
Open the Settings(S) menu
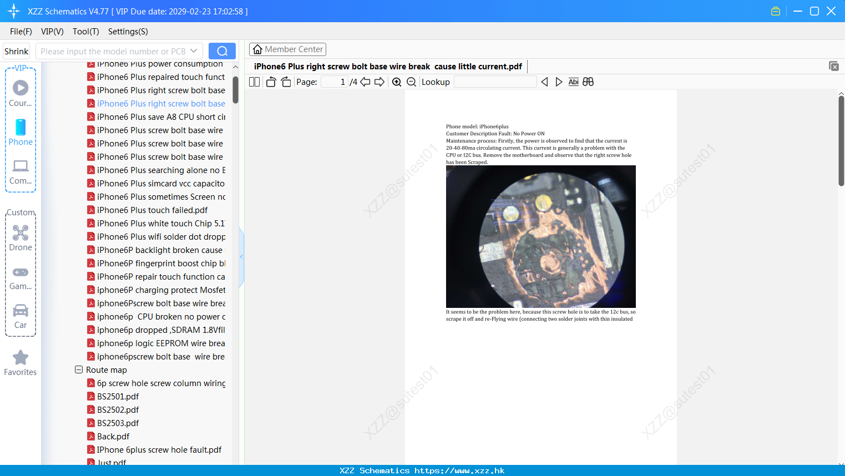pyautogui.click(x=128, y=32)
